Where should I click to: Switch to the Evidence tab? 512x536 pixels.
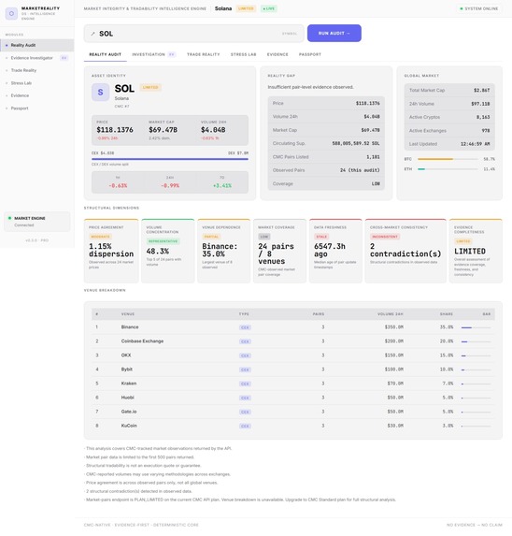point(277,54)
